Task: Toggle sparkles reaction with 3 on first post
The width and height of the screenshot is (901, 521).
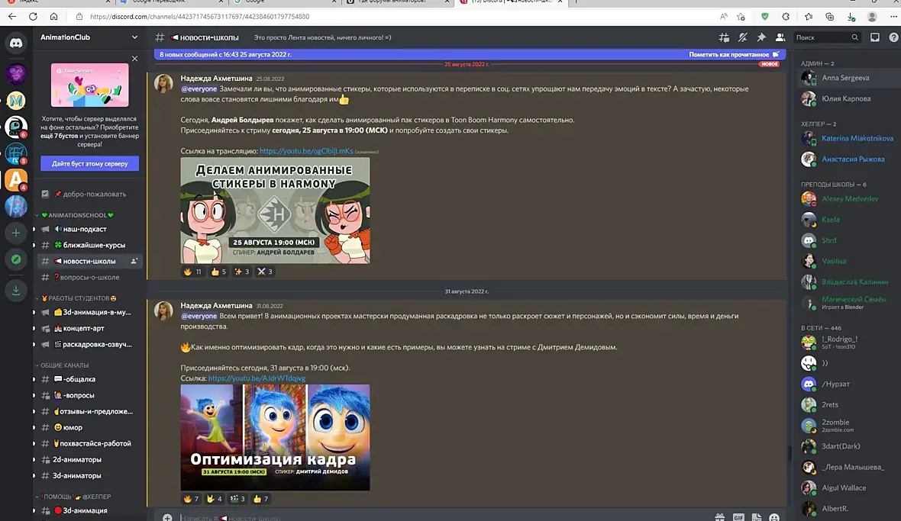Action: coord(242,272)
